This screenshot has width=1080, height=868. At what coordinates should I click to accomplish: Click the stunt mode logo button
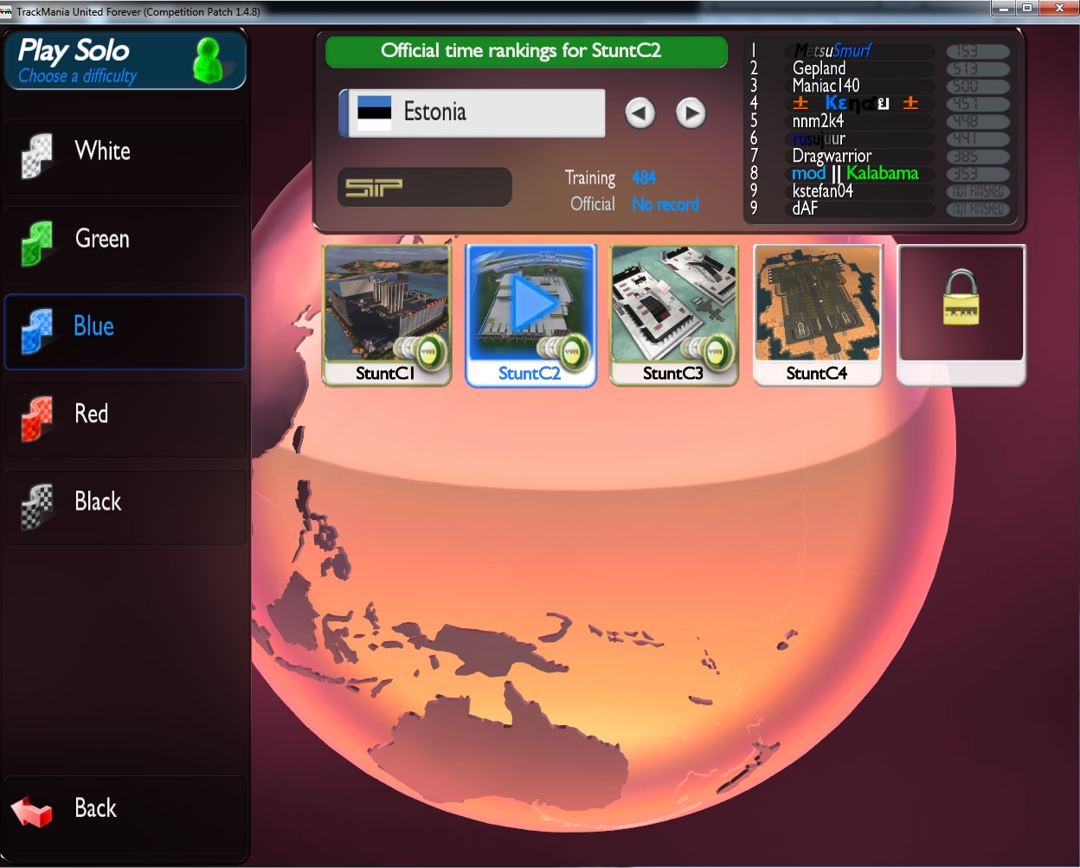pyautogui.click(x=424, y=187)
